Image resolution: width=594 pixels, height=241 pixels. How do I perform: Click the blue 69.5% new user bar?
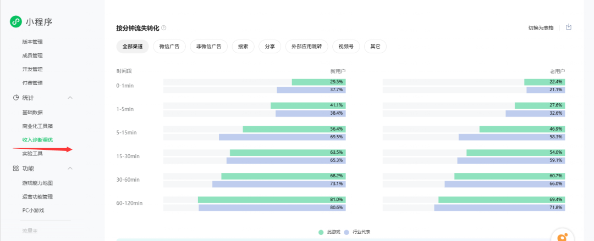[x=282, y=137]
